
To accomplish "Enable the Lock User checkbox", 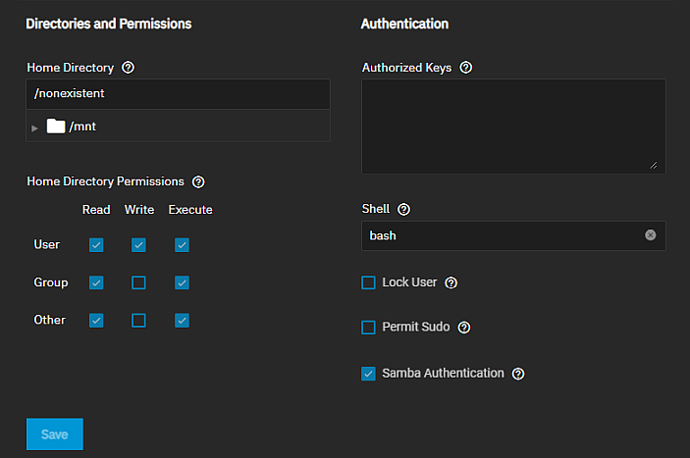I will click(369, 282).
